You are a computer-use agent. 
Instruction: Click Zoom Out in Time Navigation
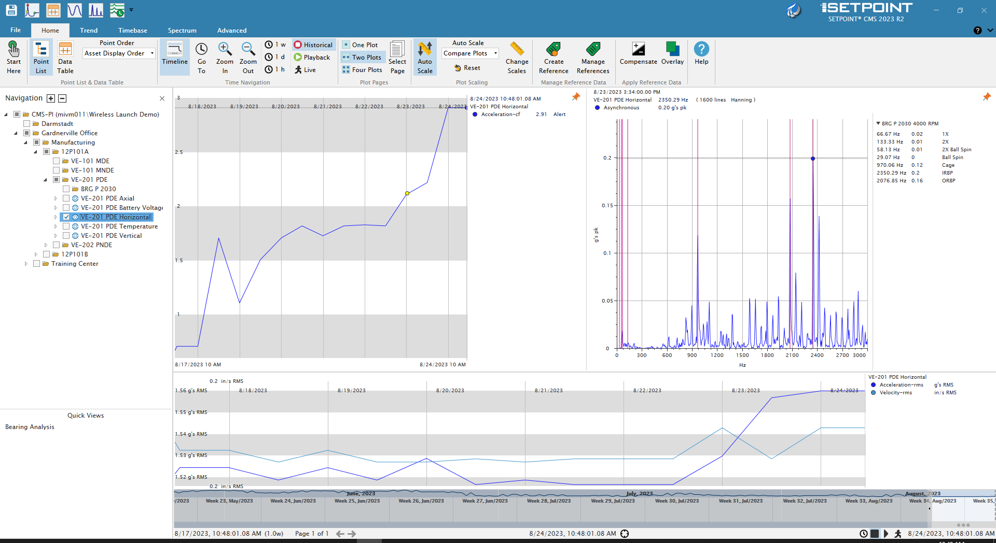point(248,58)
